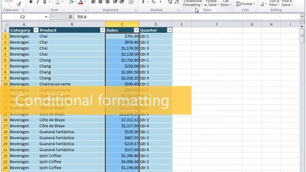Screen dimensions: 306x172
Task: Increase indent
Action: 122,2
